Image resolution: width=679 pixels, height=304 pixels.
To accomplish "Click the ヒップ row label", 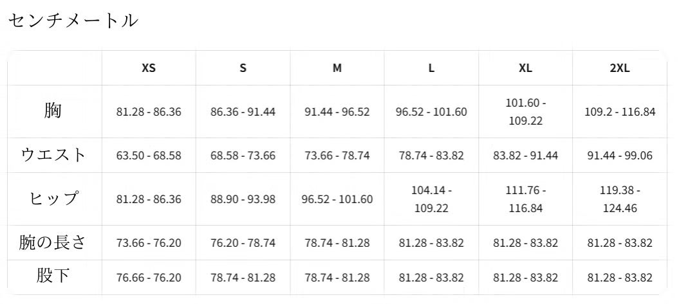I will tap(54, 199).
